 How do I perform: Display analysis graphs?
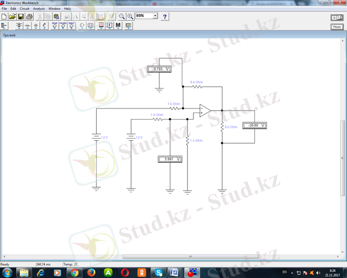tap(101, 17)
